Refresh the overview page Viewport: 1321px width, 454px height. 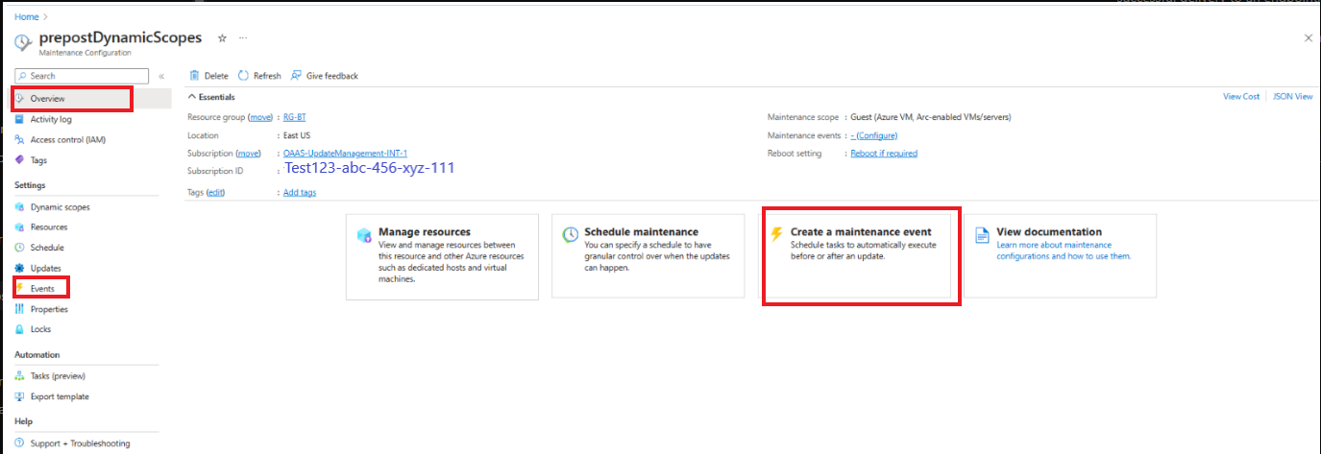[x=259, y=76]
